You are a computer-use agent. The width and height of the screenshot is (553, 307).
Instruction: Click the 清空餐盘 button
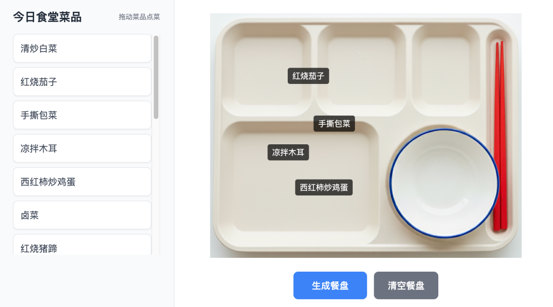406,286
